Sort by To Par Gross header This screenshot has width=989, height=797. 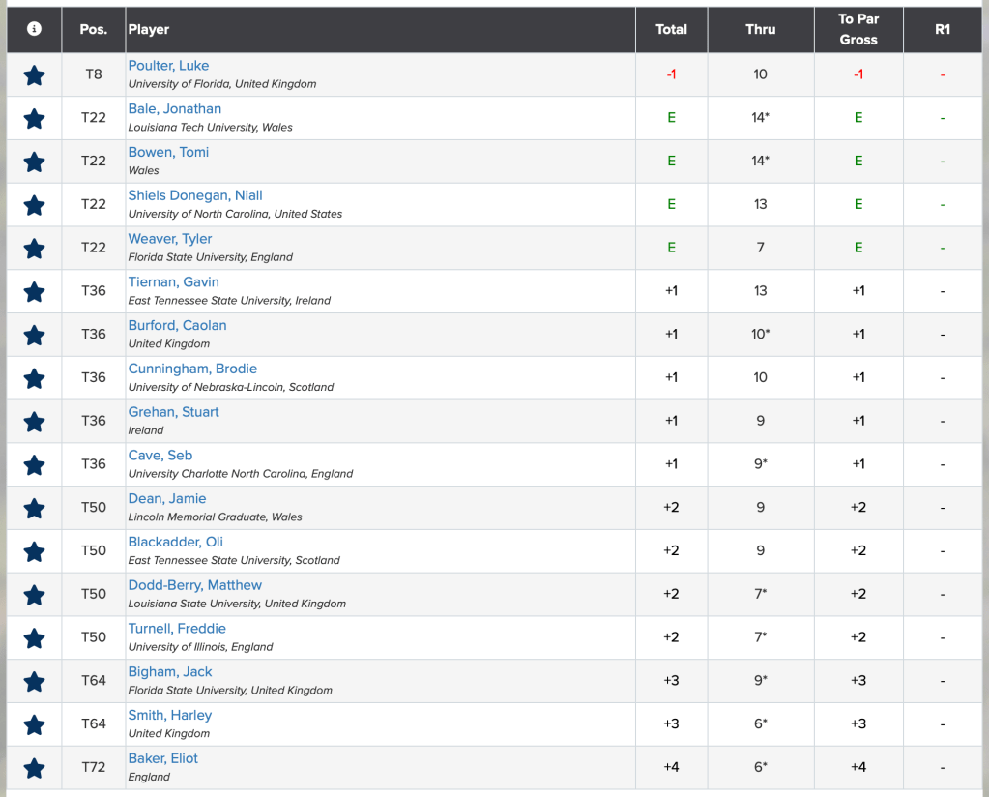(x=858, y=29)
